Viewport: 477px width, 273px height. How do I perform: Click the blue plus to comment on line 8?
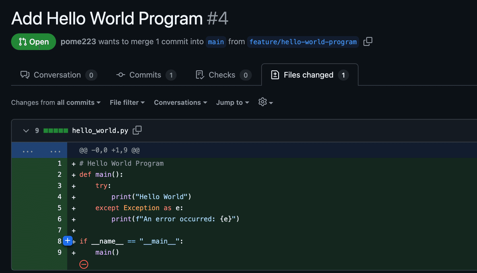click(x=68, y=241)
